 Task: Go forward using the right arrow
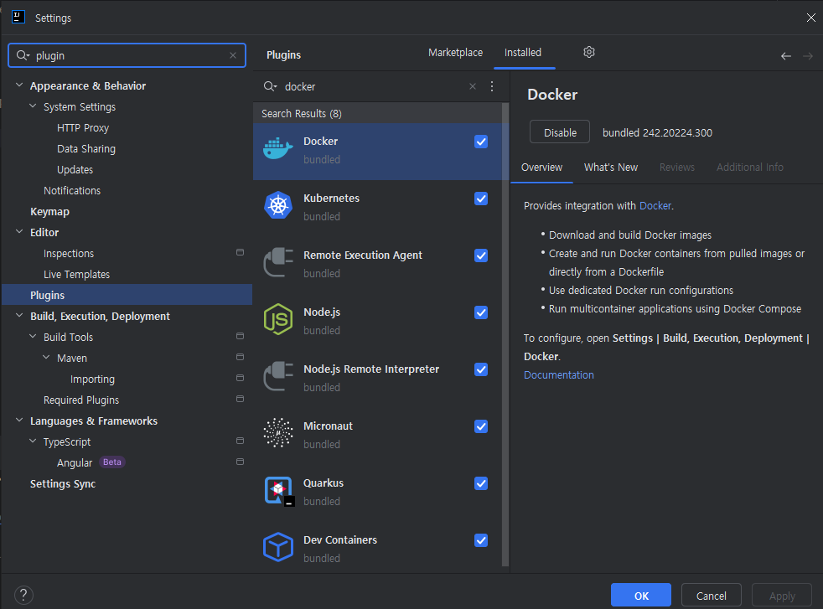[x=808, y=55]
